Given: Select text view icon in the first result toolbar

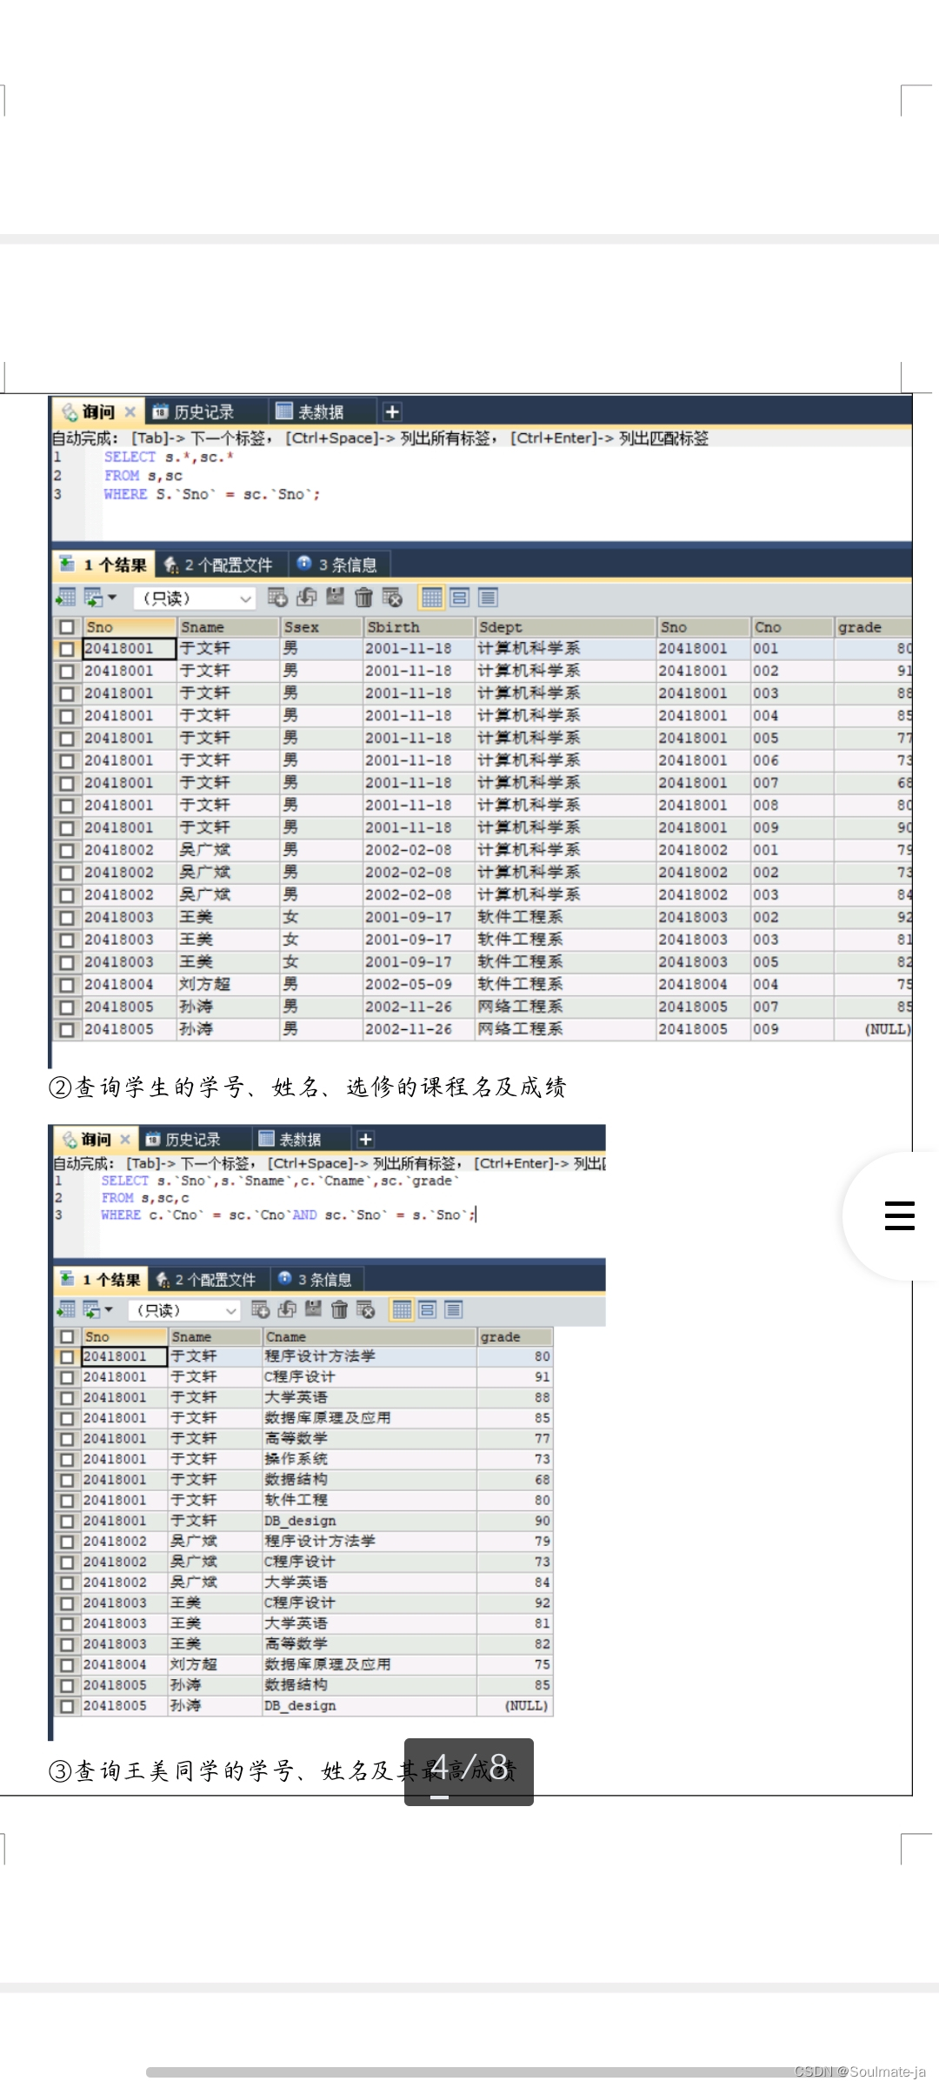Looking at the screenshot, I should [488, 597].
